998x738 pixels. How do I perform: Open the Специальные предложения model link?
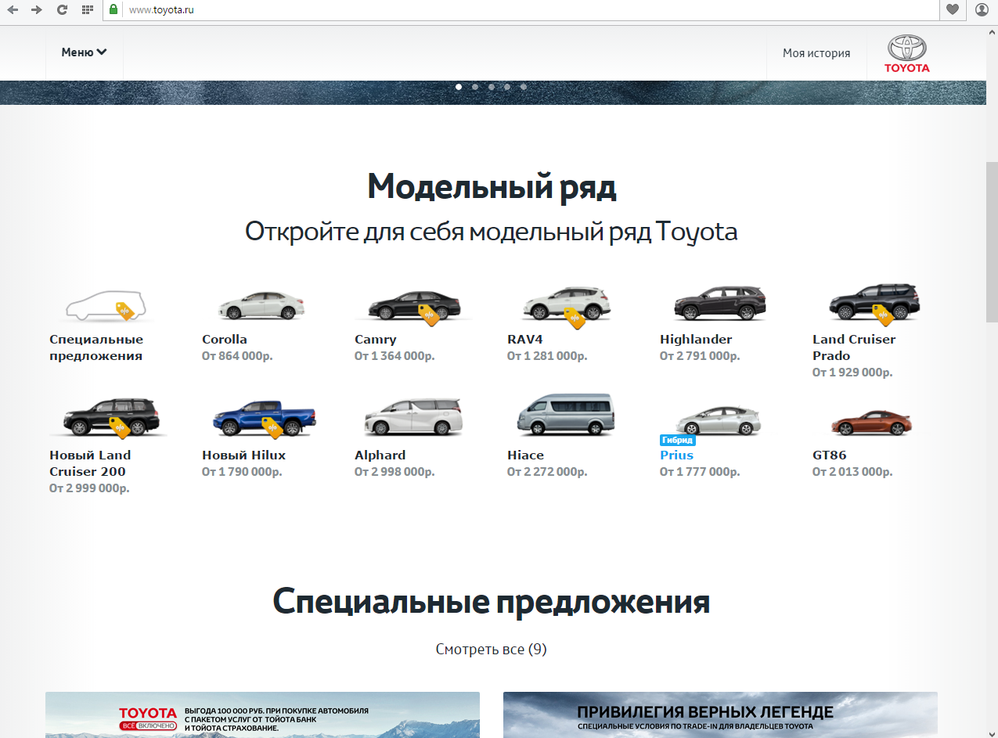tap(96, 347)
